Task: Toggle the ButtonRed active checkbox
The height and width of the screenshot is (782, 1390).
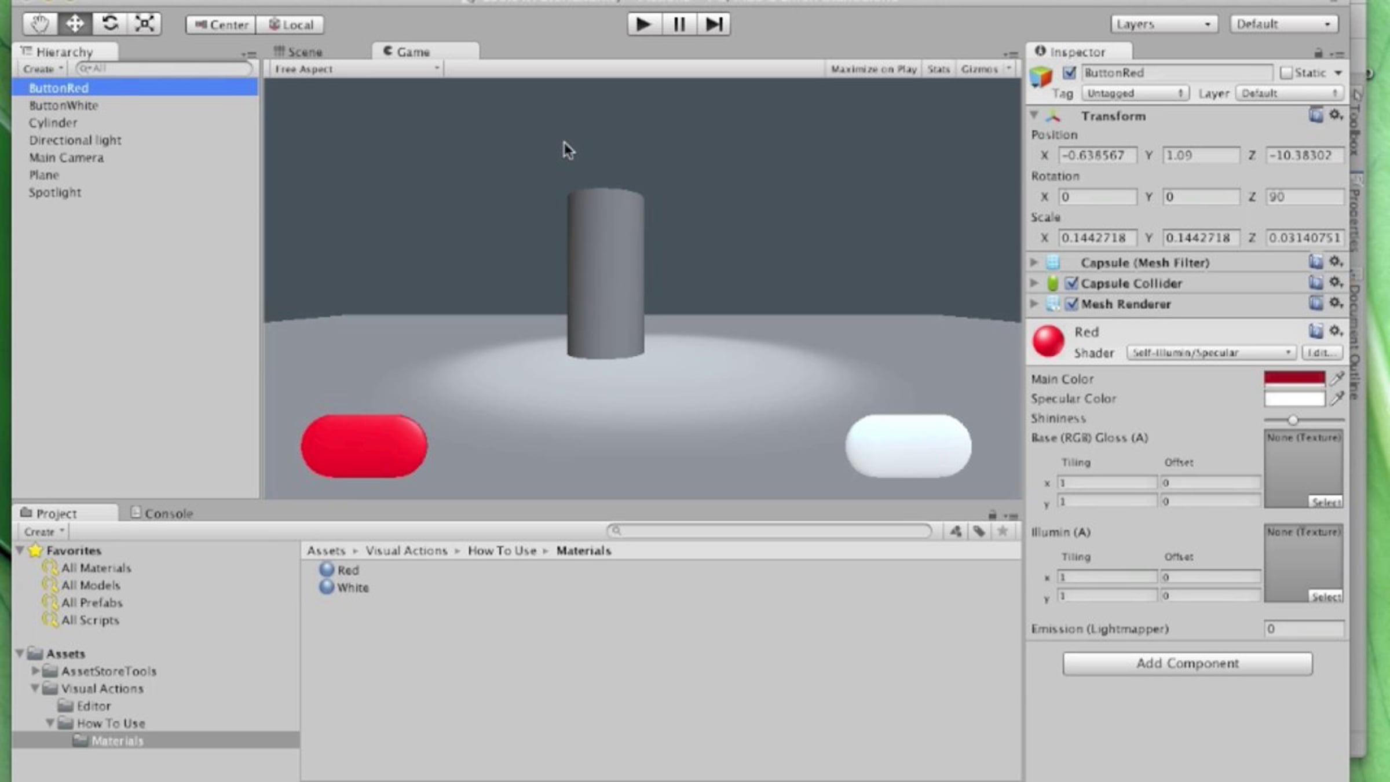Action: pyautogui.click(x=1069, y=73)
